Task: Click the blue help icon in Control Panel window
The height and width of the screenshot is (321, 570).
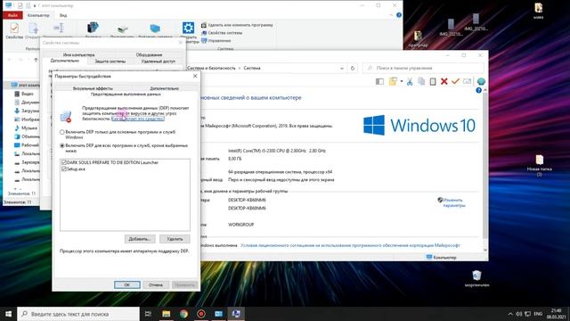Action: (x=478, y=90)
